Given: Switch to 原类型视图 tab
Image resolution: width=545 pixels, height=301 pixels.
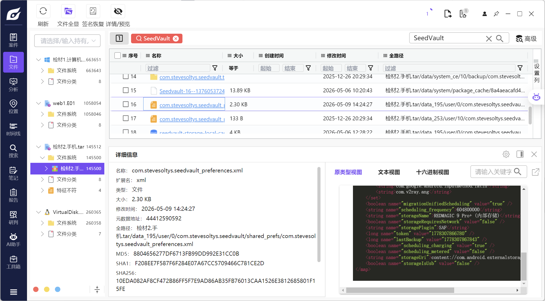Looking at the screenshot, I should tap(348, 172).
